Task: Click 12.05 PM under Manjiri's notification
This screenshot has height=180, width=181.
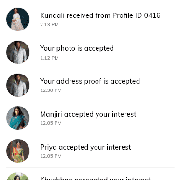Action: [51, 123]
